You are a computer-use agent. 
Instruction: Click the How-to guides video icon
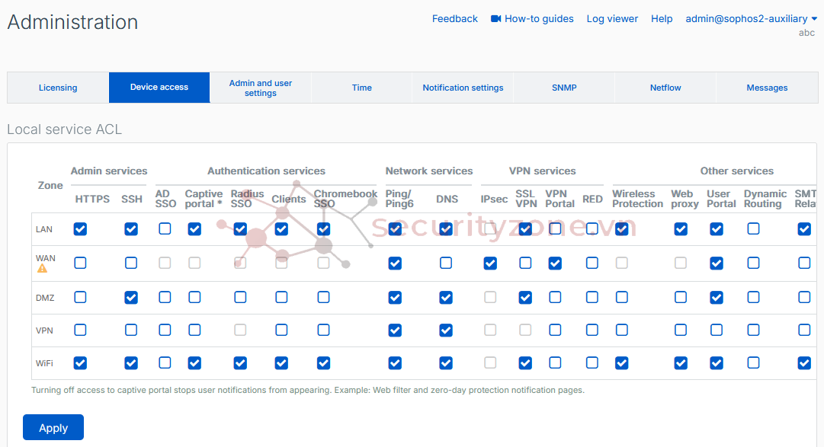(x=496, y=18)
